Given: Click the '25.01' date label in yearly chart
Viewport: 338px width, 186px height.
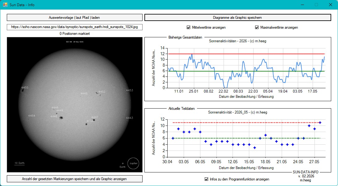Looking at the screenshot, I should click(194, 91).
